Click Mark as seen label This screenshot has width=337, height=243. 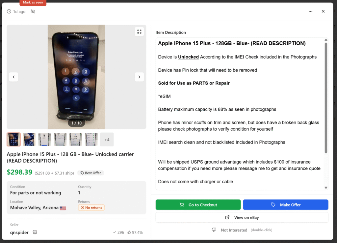(33, 3)
